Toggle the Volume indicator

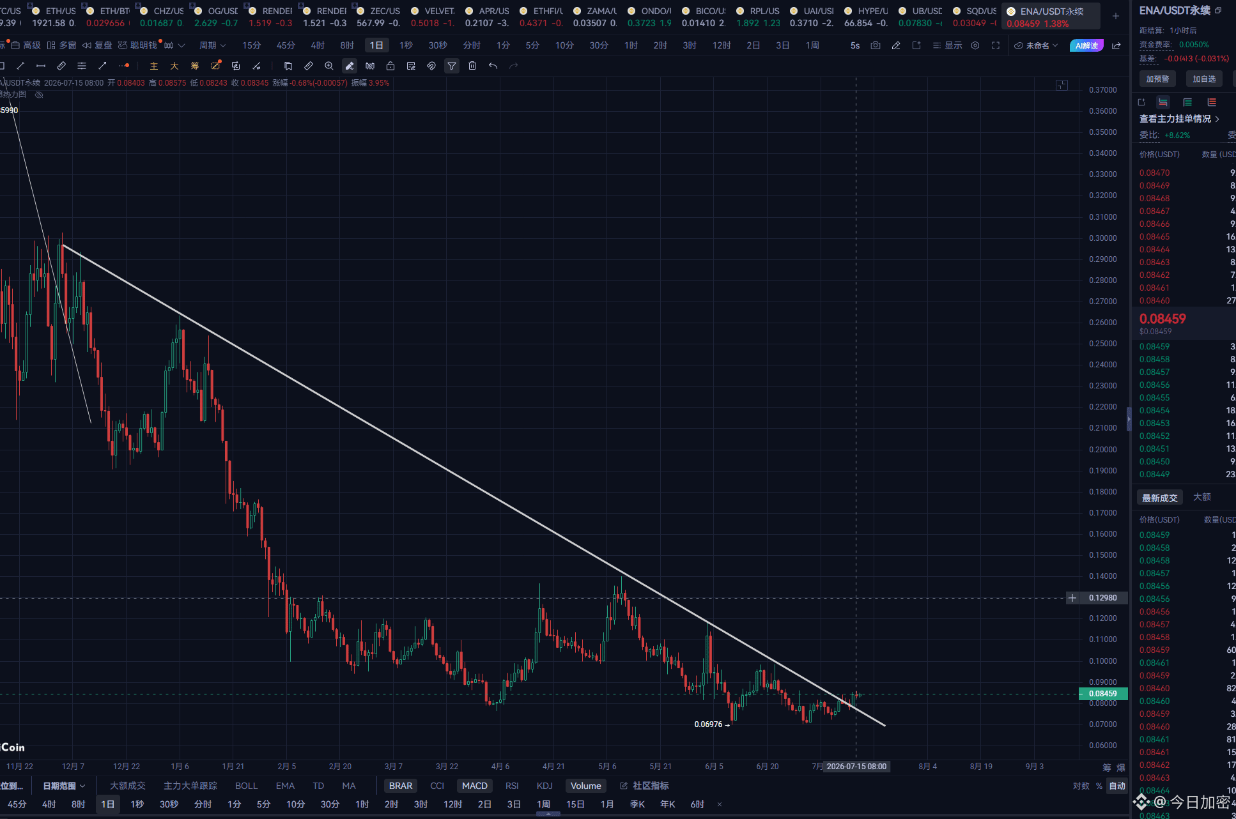click(x=586, y=786)
